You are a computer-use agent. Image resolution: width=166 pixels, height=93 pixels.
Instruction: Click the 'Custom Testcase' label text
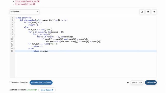(x=20, y=82)
